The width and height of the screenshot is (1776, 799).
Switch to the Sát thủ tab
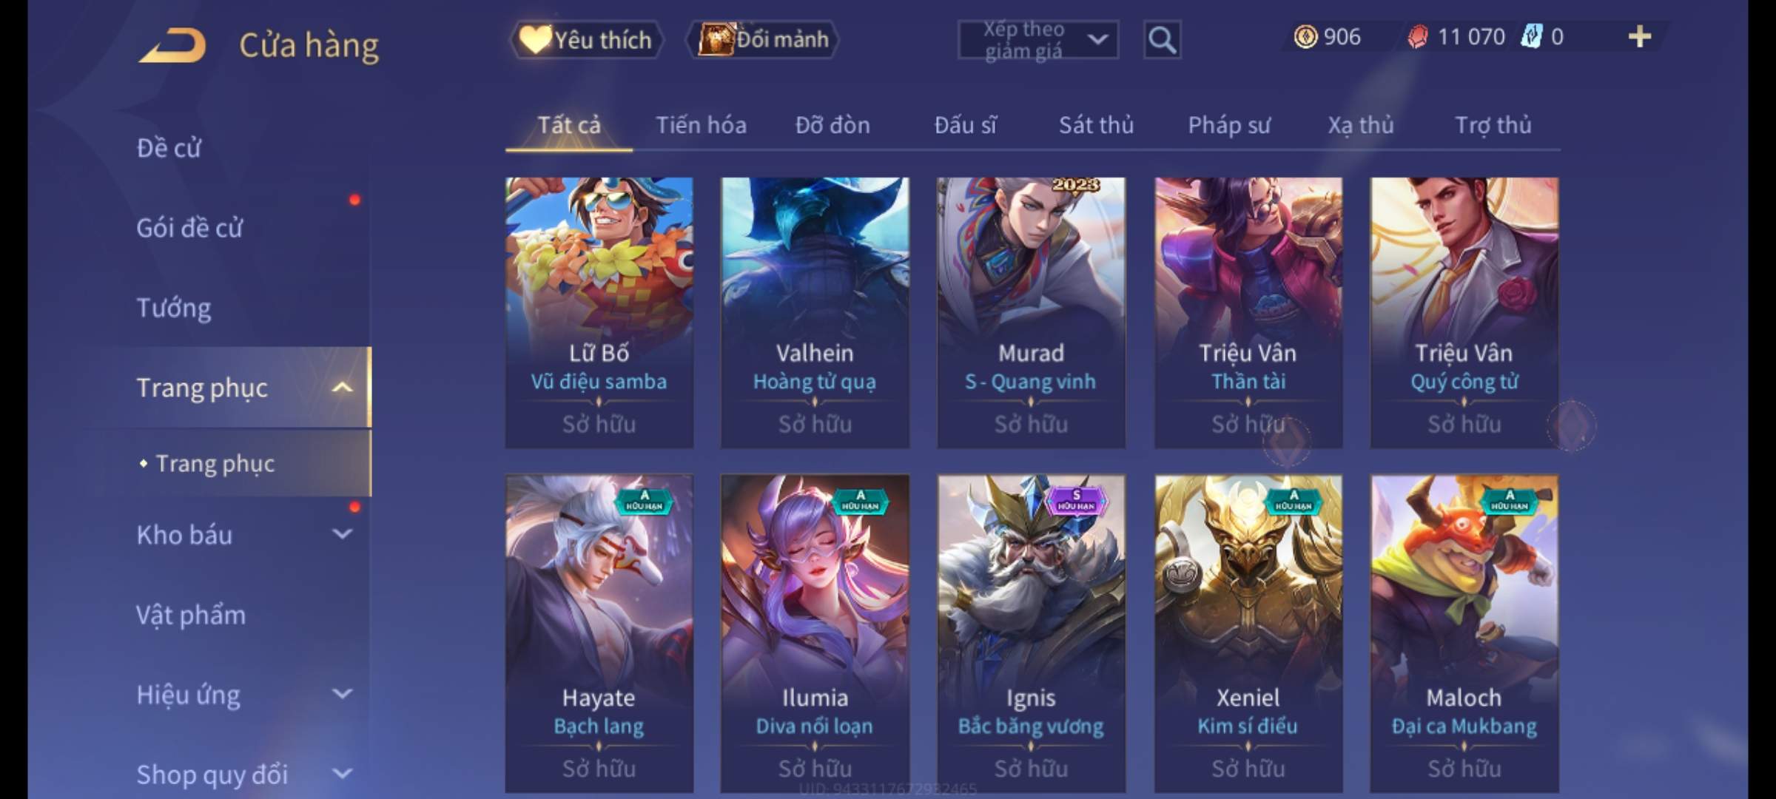(1096, 125)
